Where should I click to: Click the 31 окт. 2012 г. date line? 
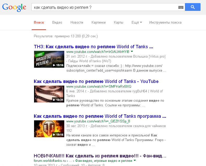tap(116, 59)
